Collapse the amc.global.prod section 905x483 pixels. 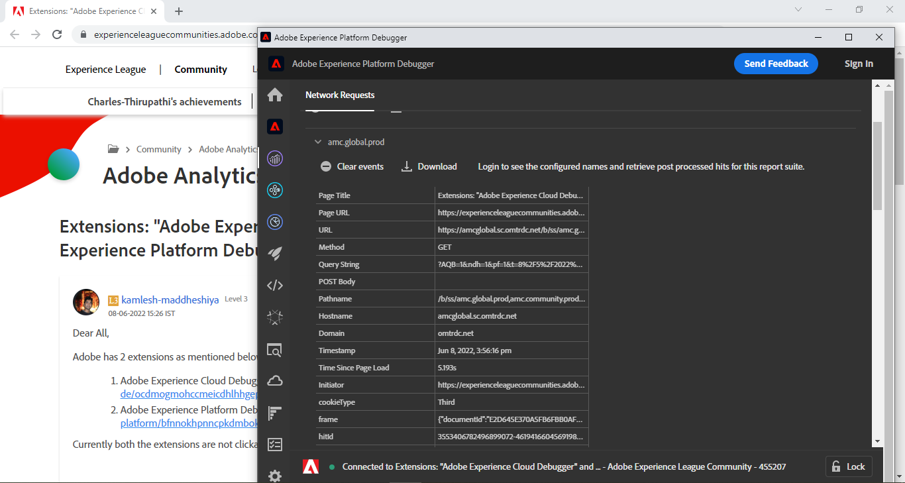[319, 142]
